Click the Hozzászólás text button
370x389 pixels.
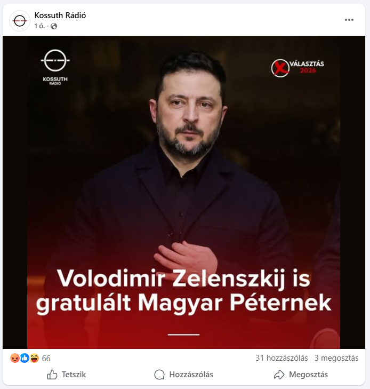point(191,375)
